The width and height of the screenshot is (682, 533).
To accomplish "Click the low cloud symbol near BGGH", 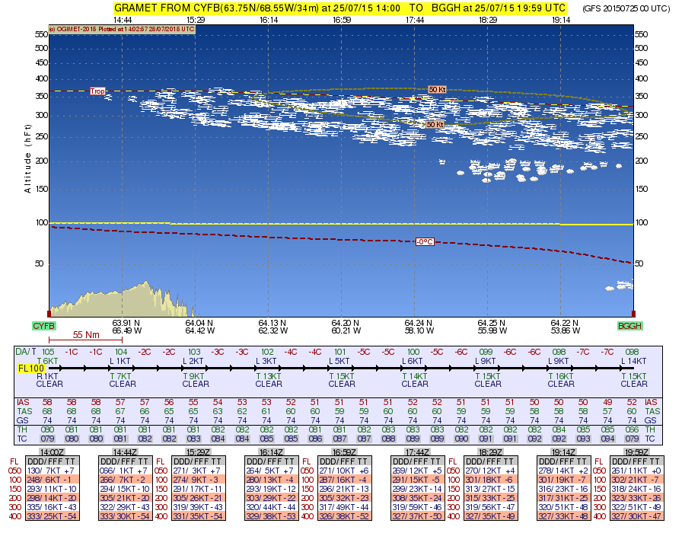I will click(x=617, y=287).
